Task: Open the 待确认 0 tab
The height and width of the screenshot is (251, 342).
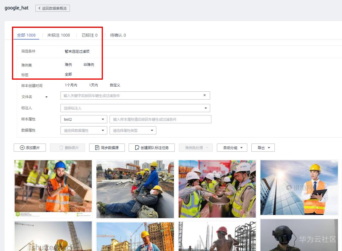Action: point(118,35)
